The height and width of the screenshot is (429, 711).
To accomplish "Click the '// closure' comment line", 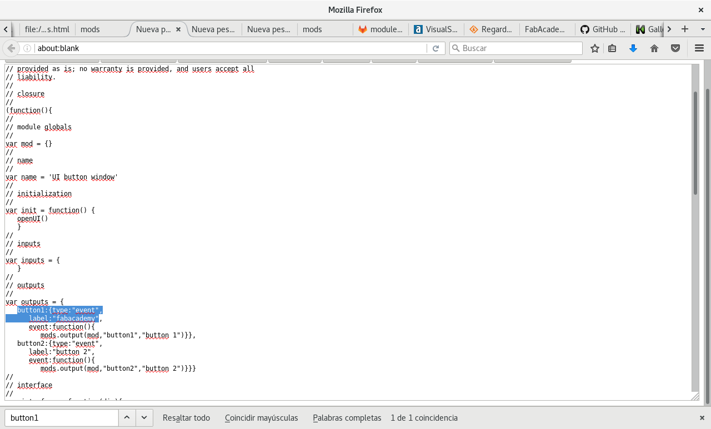I will tap(25, 94).
